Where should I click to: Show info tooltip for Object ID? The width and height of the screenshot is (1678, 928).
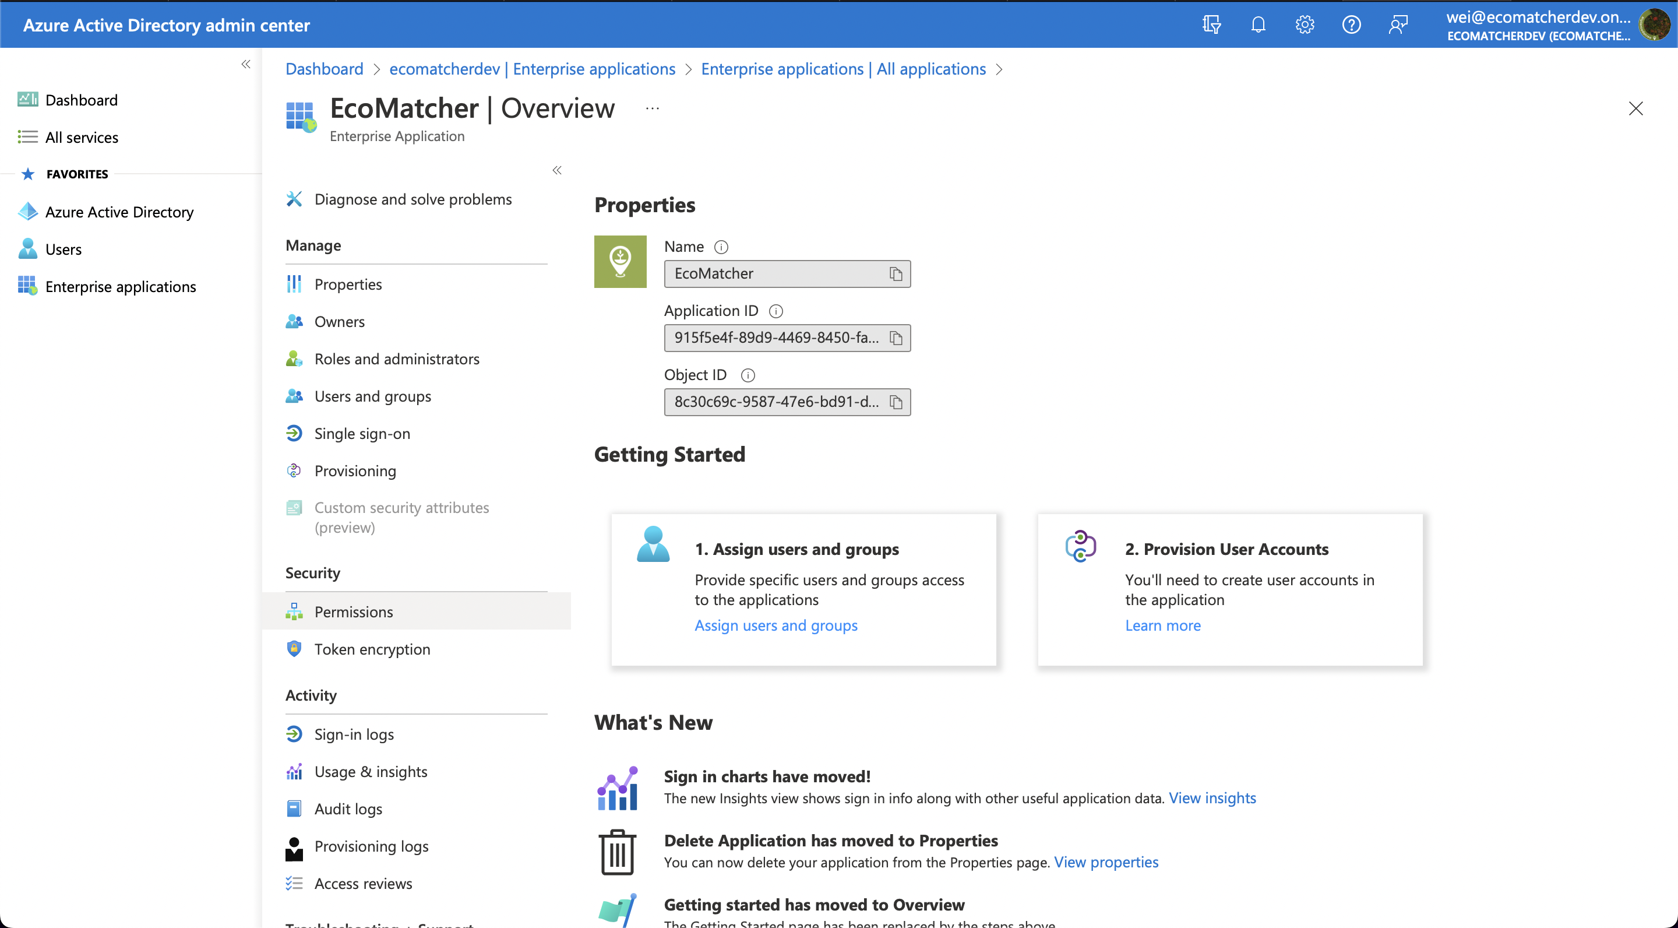point(748,375)
